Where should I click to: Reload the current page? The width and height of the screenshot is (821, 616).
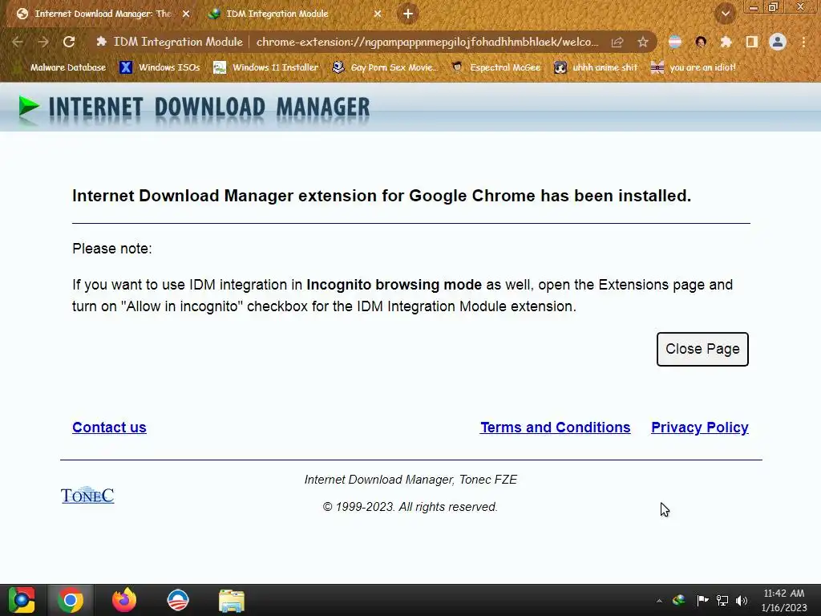(x=69, y=42)
